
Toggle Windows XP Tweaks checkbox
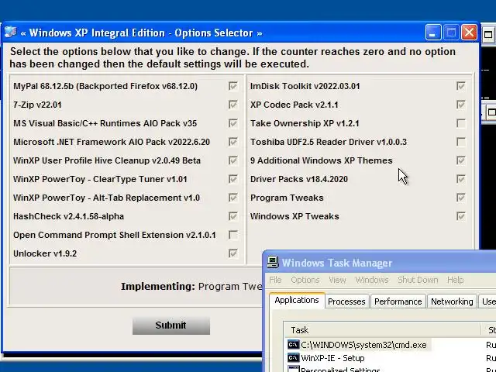click(461, 216)
